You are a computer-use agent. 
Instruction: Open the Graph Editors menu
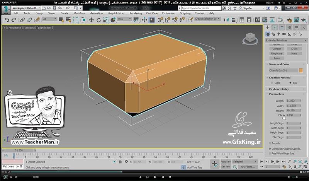tap(116, 13)
